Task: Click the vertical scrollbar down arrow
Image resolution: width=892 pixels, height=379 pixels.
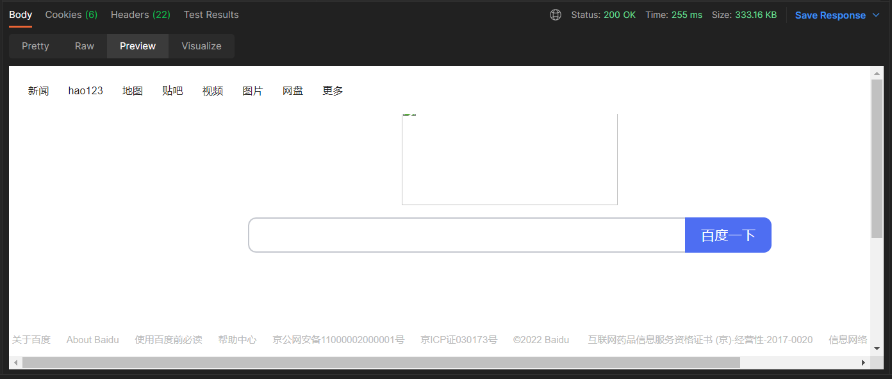Action: (x=877, y=348)
